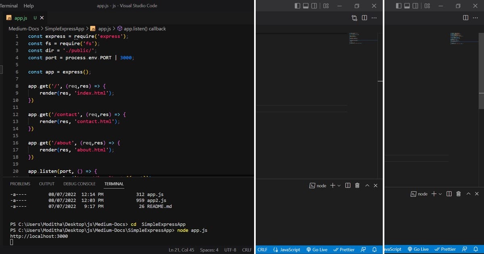Open the Source Control compare changes icon
Screen dimensions: 484x254
coord(354,18)
